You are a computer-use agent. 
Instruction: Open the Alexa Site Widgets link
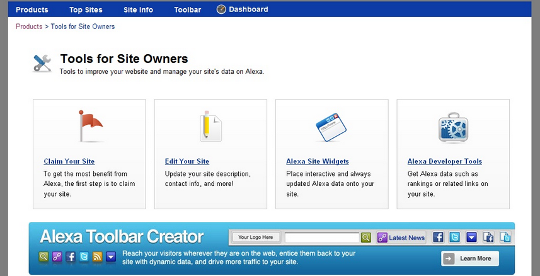tap(318, 161)
